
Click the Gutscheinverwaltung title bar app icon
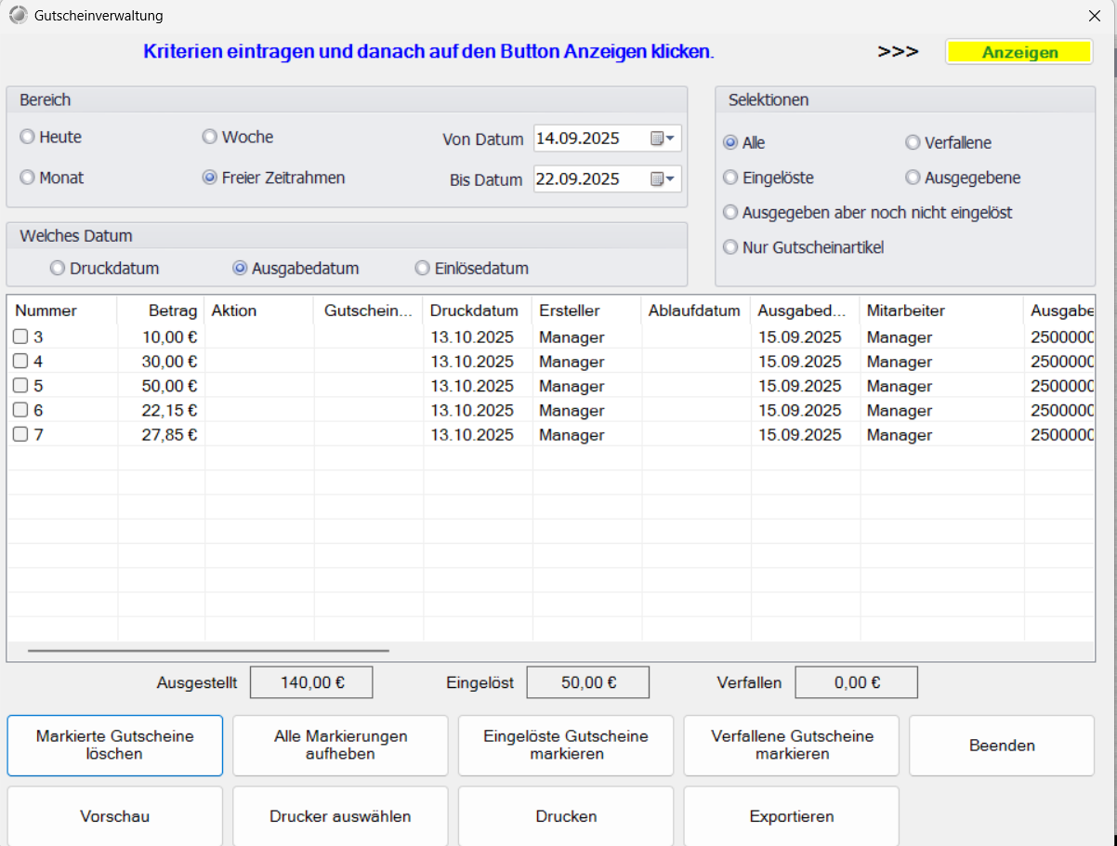point(18,15)
